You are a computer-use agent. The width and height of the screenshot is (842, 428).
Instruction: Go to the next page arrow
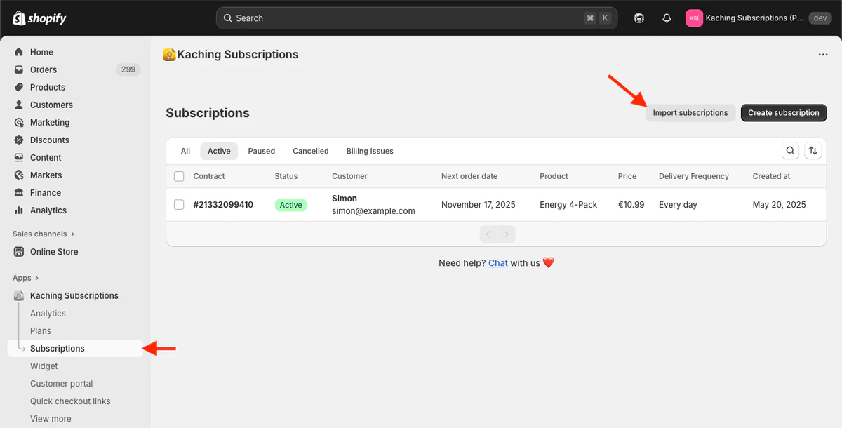(507, 234)
